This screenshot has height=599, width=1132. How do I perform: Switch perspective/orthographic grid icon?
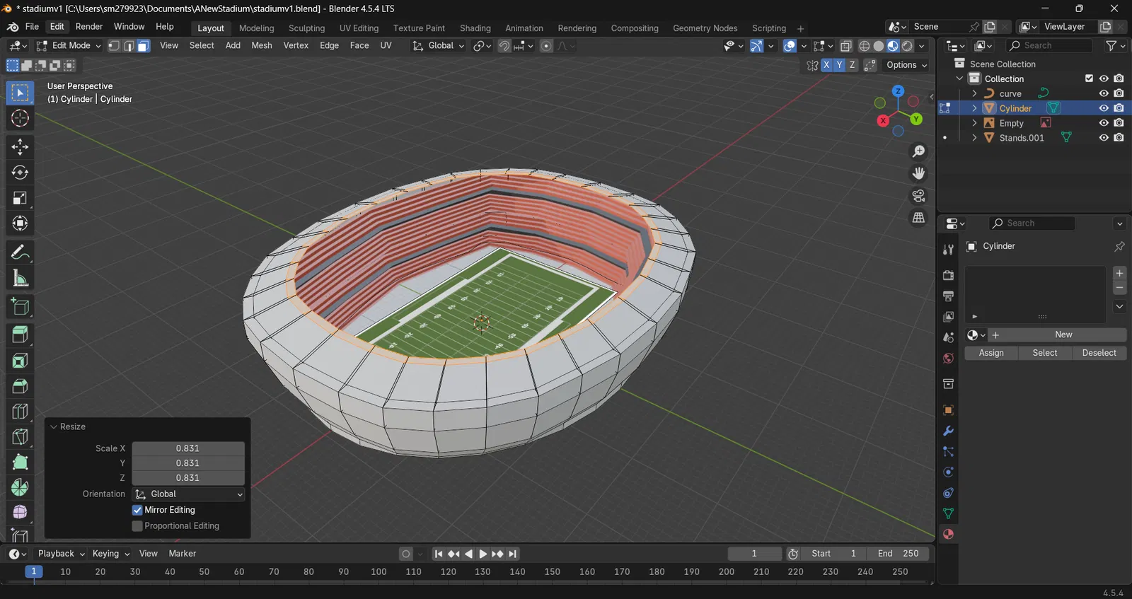tap(918, 218)
